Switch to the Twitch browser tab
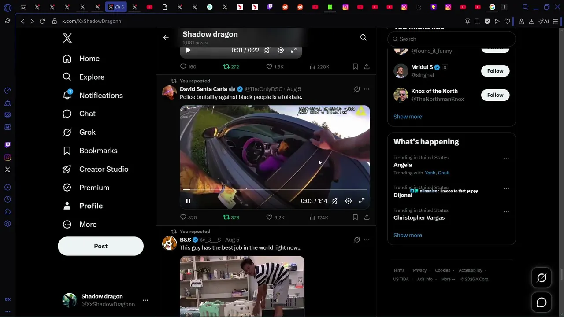Screen dimensions: 564x317 270,7
